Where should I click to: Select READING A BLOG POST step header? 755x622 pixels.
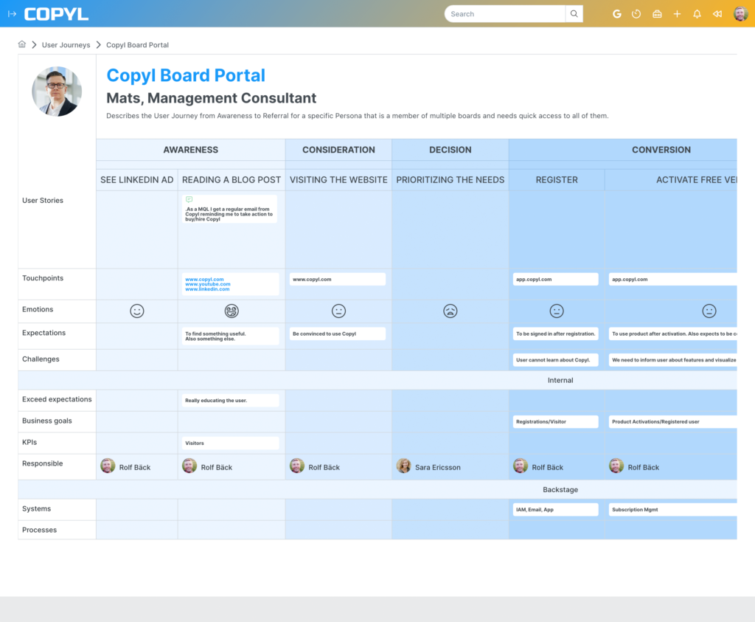click(x=232, y=180)
